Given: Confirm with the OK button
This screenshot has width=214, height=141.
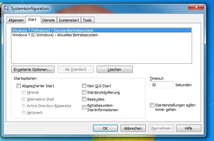Looking at the screenshot, I should tap(105, 128).
